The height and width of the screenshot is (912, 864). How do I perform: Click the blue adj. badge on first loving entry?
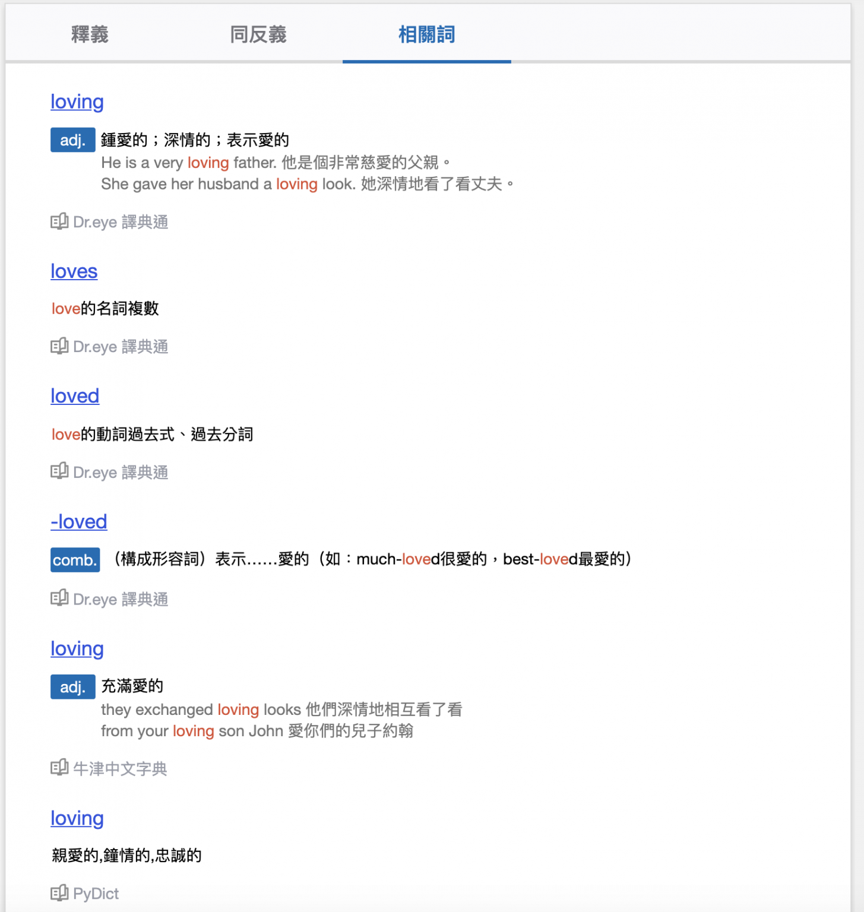(72, 139)
